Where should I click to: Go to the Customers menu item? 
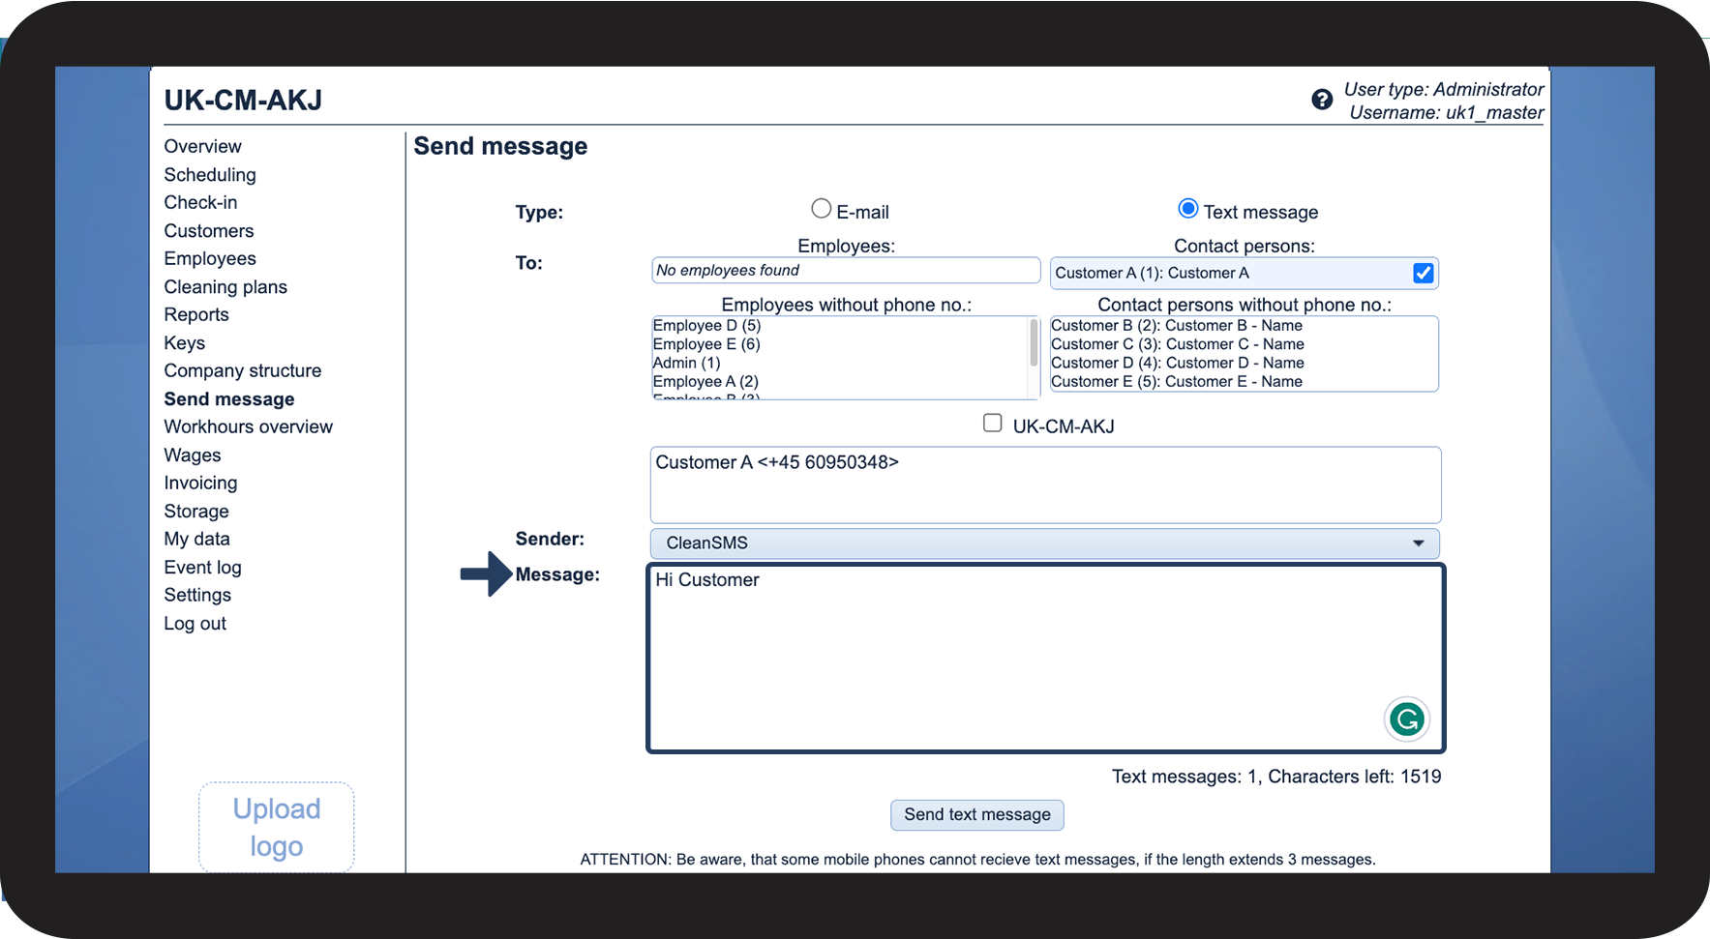click(209, 231)
